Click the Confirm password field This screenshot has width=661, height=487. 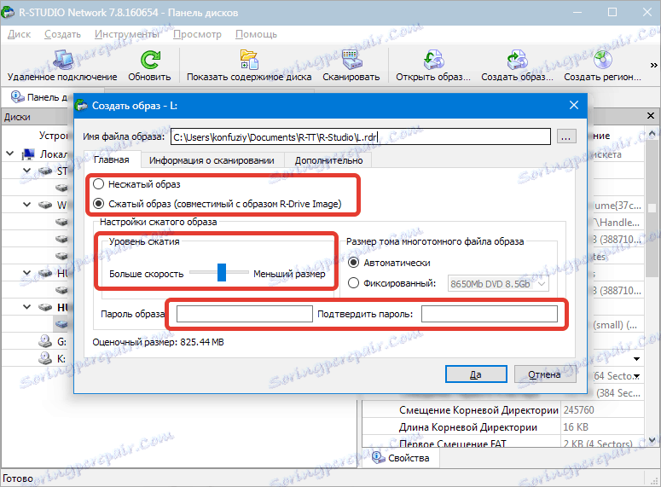[x=490, y=314]
